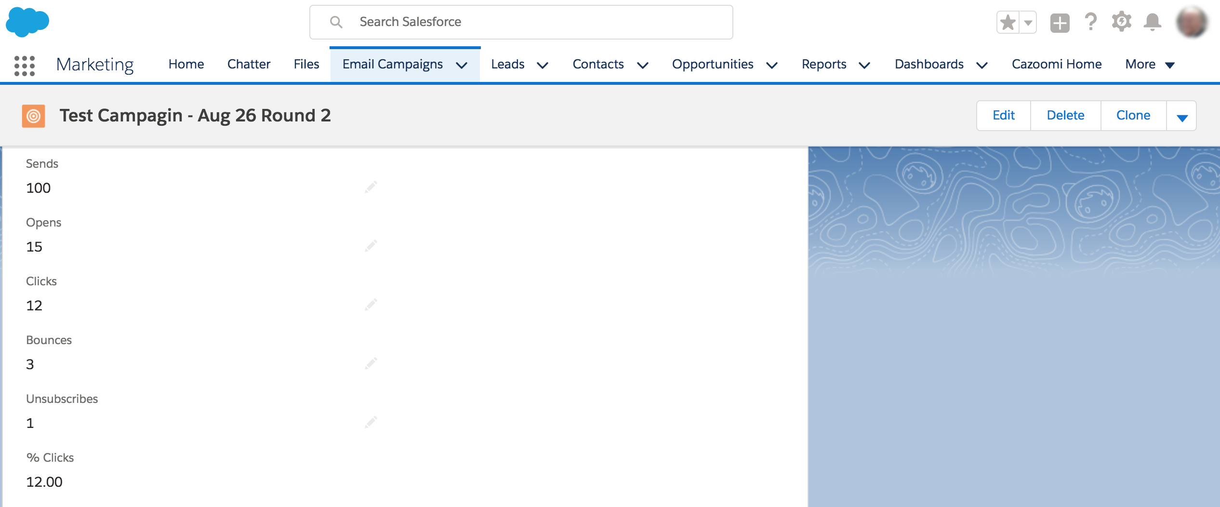Screen dimensions: 1220x507
Task: Click the user profile avatar
Action: 1192,22
